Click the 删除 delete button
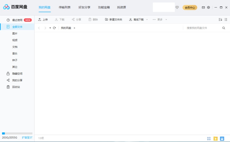Screen dimensions: 230x142 [93, 19]
